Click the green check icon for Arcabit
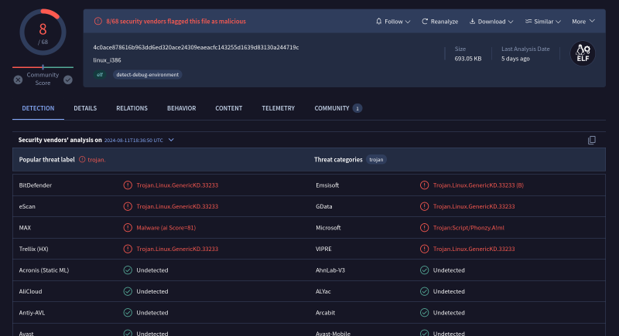This screenshot has height=336, width=619. click(424, 313)
